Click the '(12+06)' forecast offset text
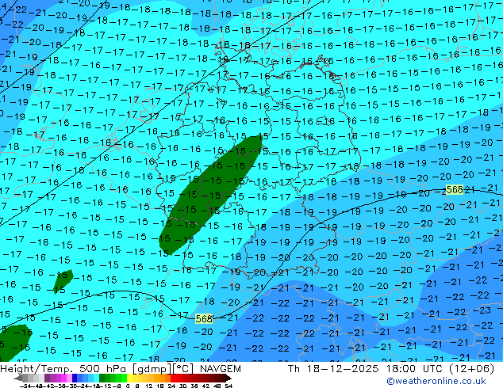Viewport: 503px width, 388px height. (x=471, y=369)
